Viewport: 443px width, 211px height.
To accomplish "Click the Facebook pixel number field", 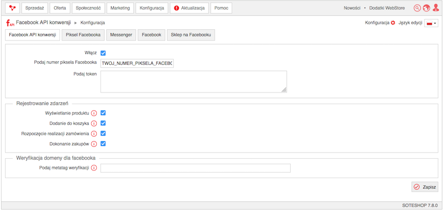I will 137,64.
